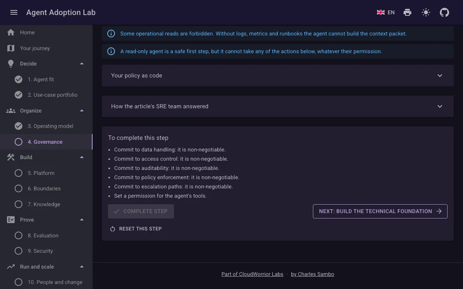Open 10. People and change step

46,282
